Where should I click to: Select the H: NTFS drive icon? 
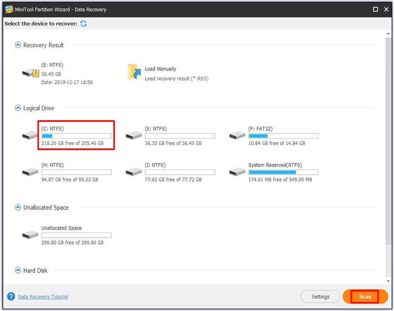pyautogui.click(x=29, y=172)
